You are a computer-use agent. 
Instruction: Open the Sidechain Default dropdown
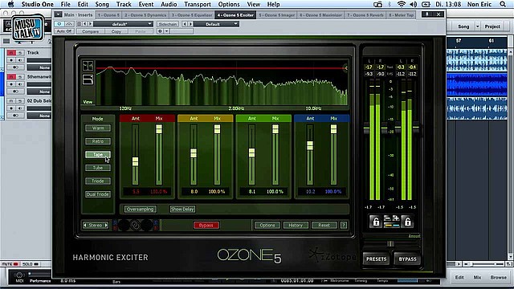[x=216, y=24]
